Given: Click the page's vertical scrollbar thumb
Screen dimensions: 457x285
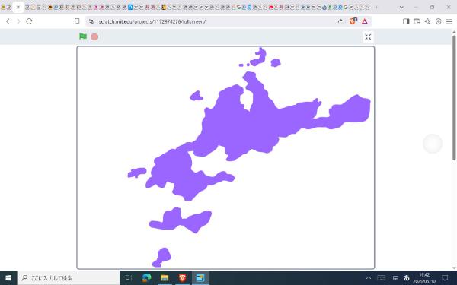Looking at the screenshot, I should (x=454, y=97).
